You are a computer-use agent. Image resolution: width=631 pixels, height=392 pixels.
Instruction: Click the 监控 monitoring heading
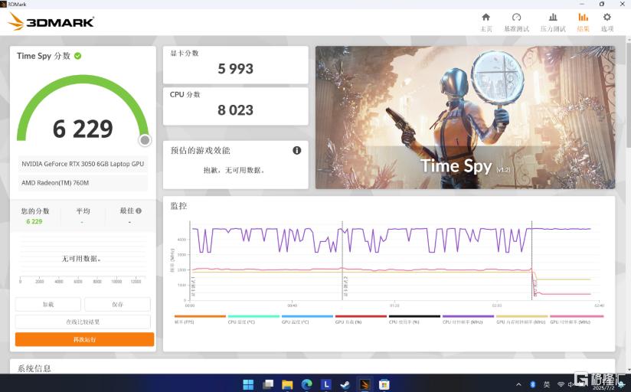pyautogui.click(x=178, y=206)
